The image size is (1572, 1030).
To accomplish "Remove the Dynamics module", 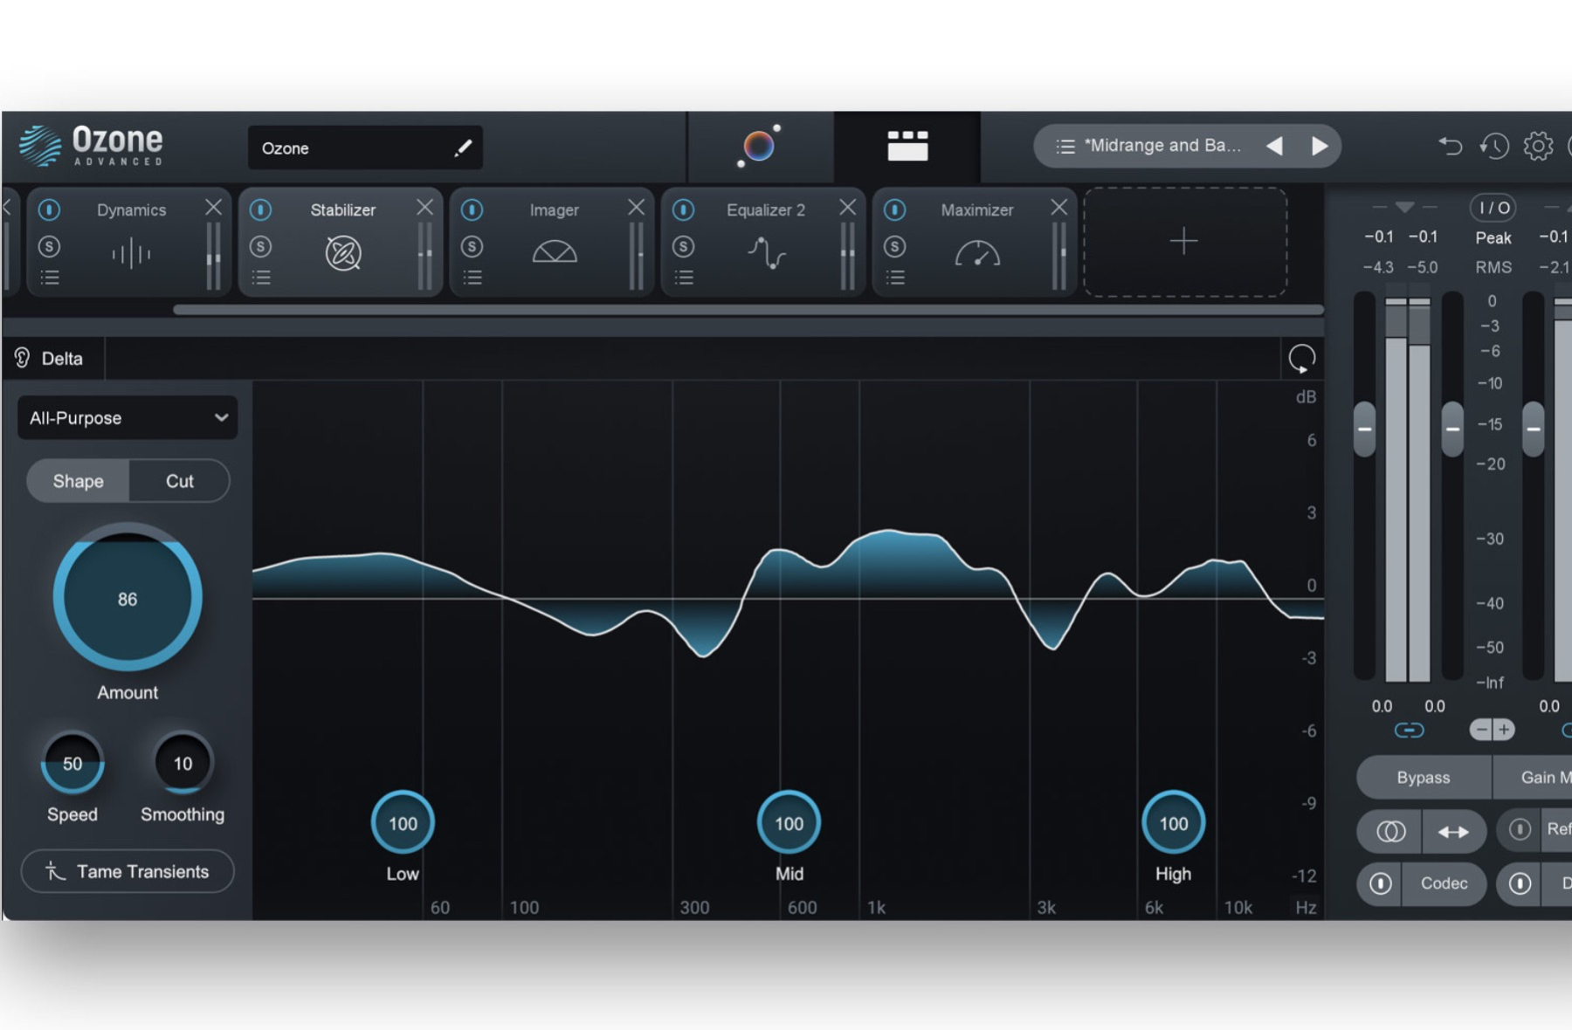I will pyautogui.click(x=213, y=207).
